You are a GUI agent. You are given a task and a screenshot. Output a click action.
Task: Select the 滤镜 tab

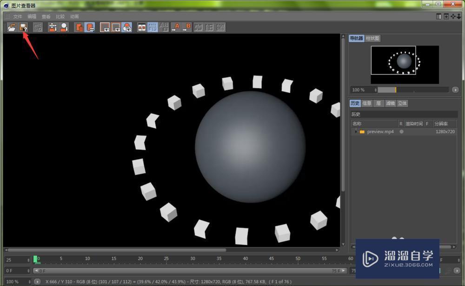click(x=390, y=103)
